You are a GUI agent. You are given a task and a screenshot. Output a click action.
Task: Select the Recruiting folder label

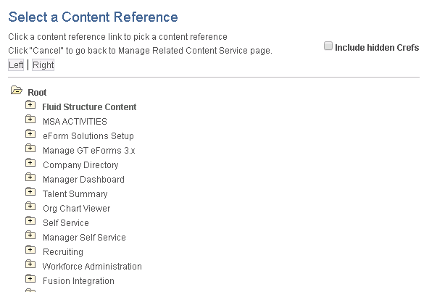click(63, 252)
